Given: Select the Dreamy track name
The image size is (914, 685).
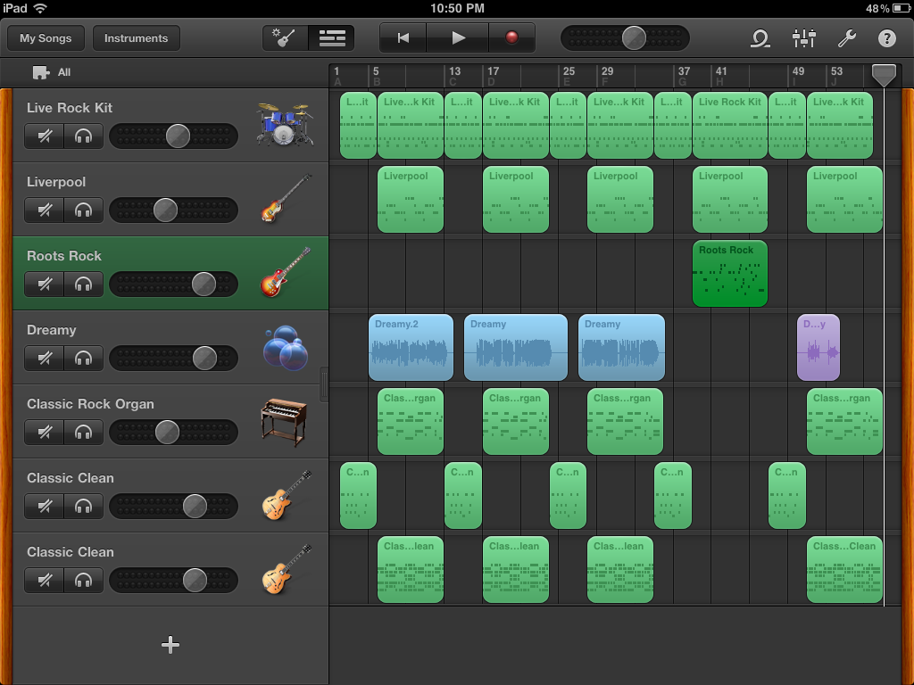Looking at the screenshot, I should click(51, 330).
